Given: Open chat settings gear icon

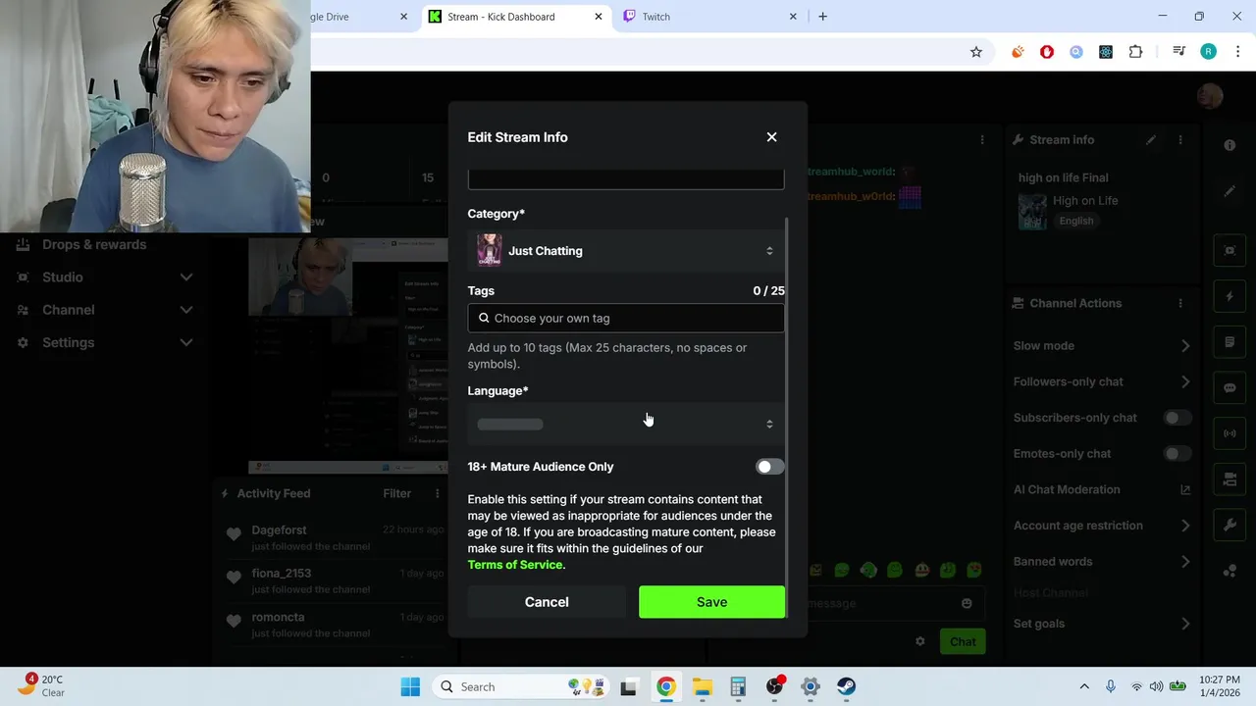Looking at the screenshot, I should 919,641.
